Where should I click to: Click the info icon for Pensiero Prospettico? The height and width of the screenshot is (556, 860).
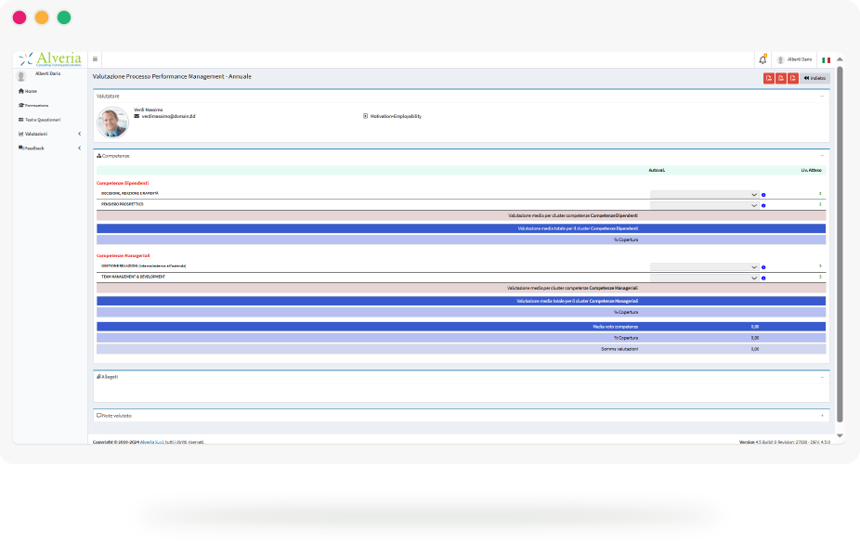tap(763, 206)
